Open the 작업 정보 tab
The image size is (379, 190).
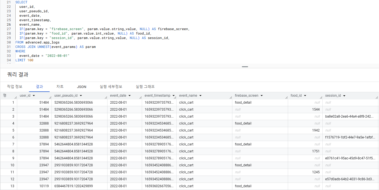coord(14,87)
